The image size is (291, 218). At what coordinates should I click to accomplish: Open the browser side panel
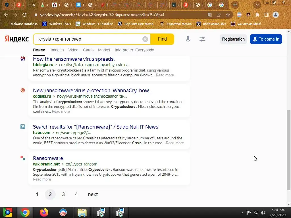(267, 15)
